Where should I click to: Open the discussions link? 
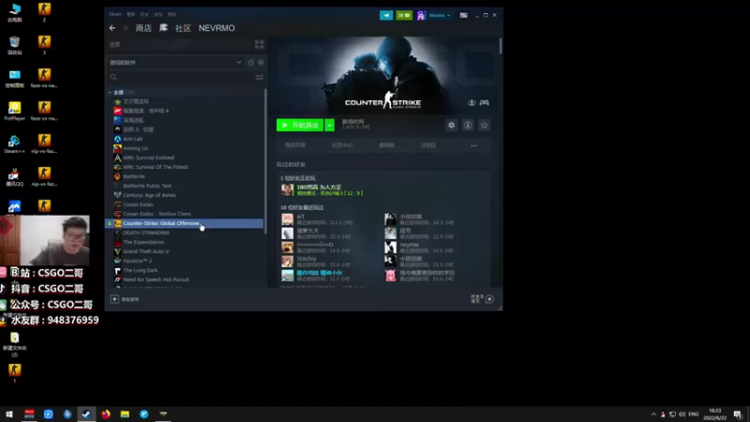(428, 145)
